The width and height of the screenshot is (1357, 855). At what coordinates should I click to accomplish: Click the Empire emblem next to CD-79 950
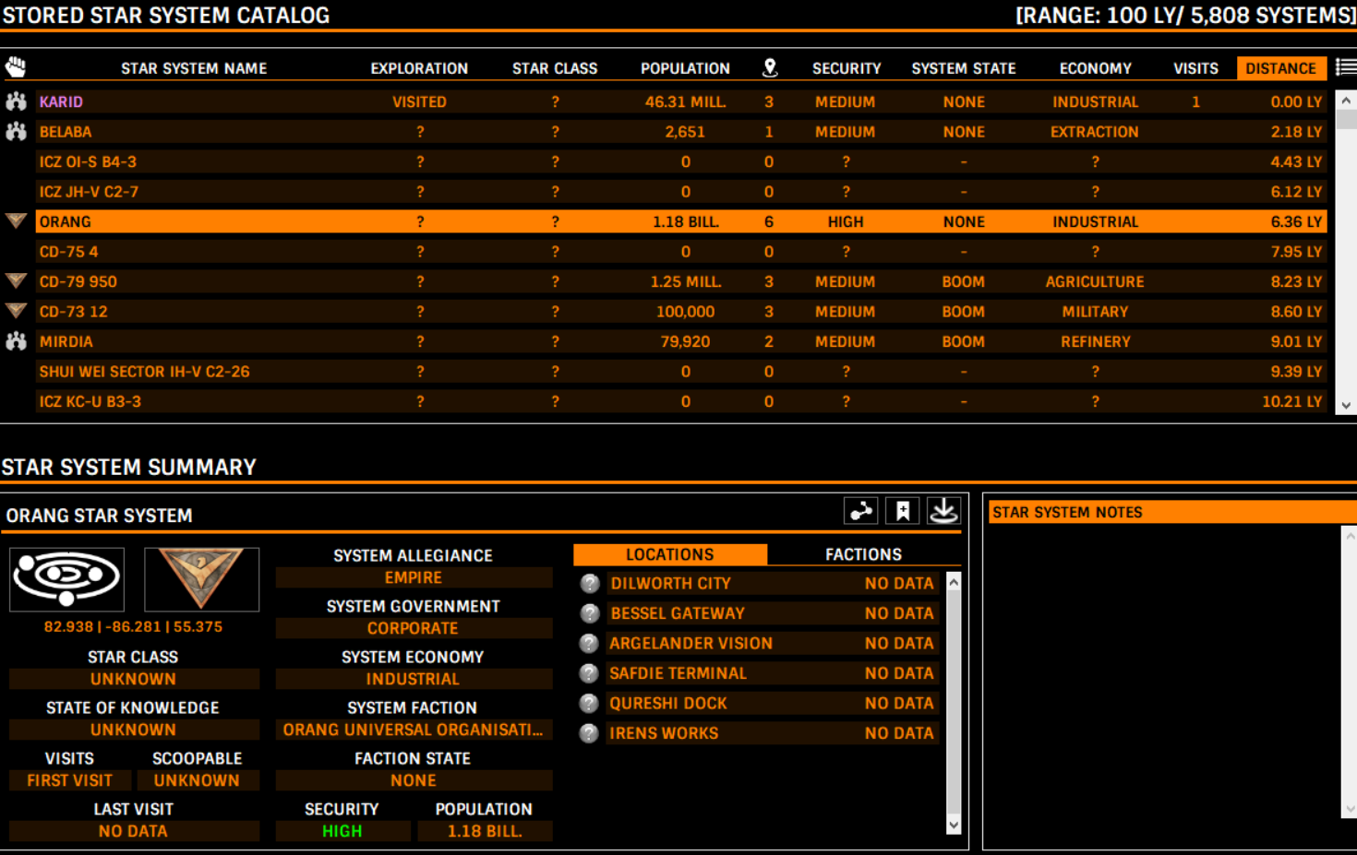pyautogui.click(x=16, y=281)
